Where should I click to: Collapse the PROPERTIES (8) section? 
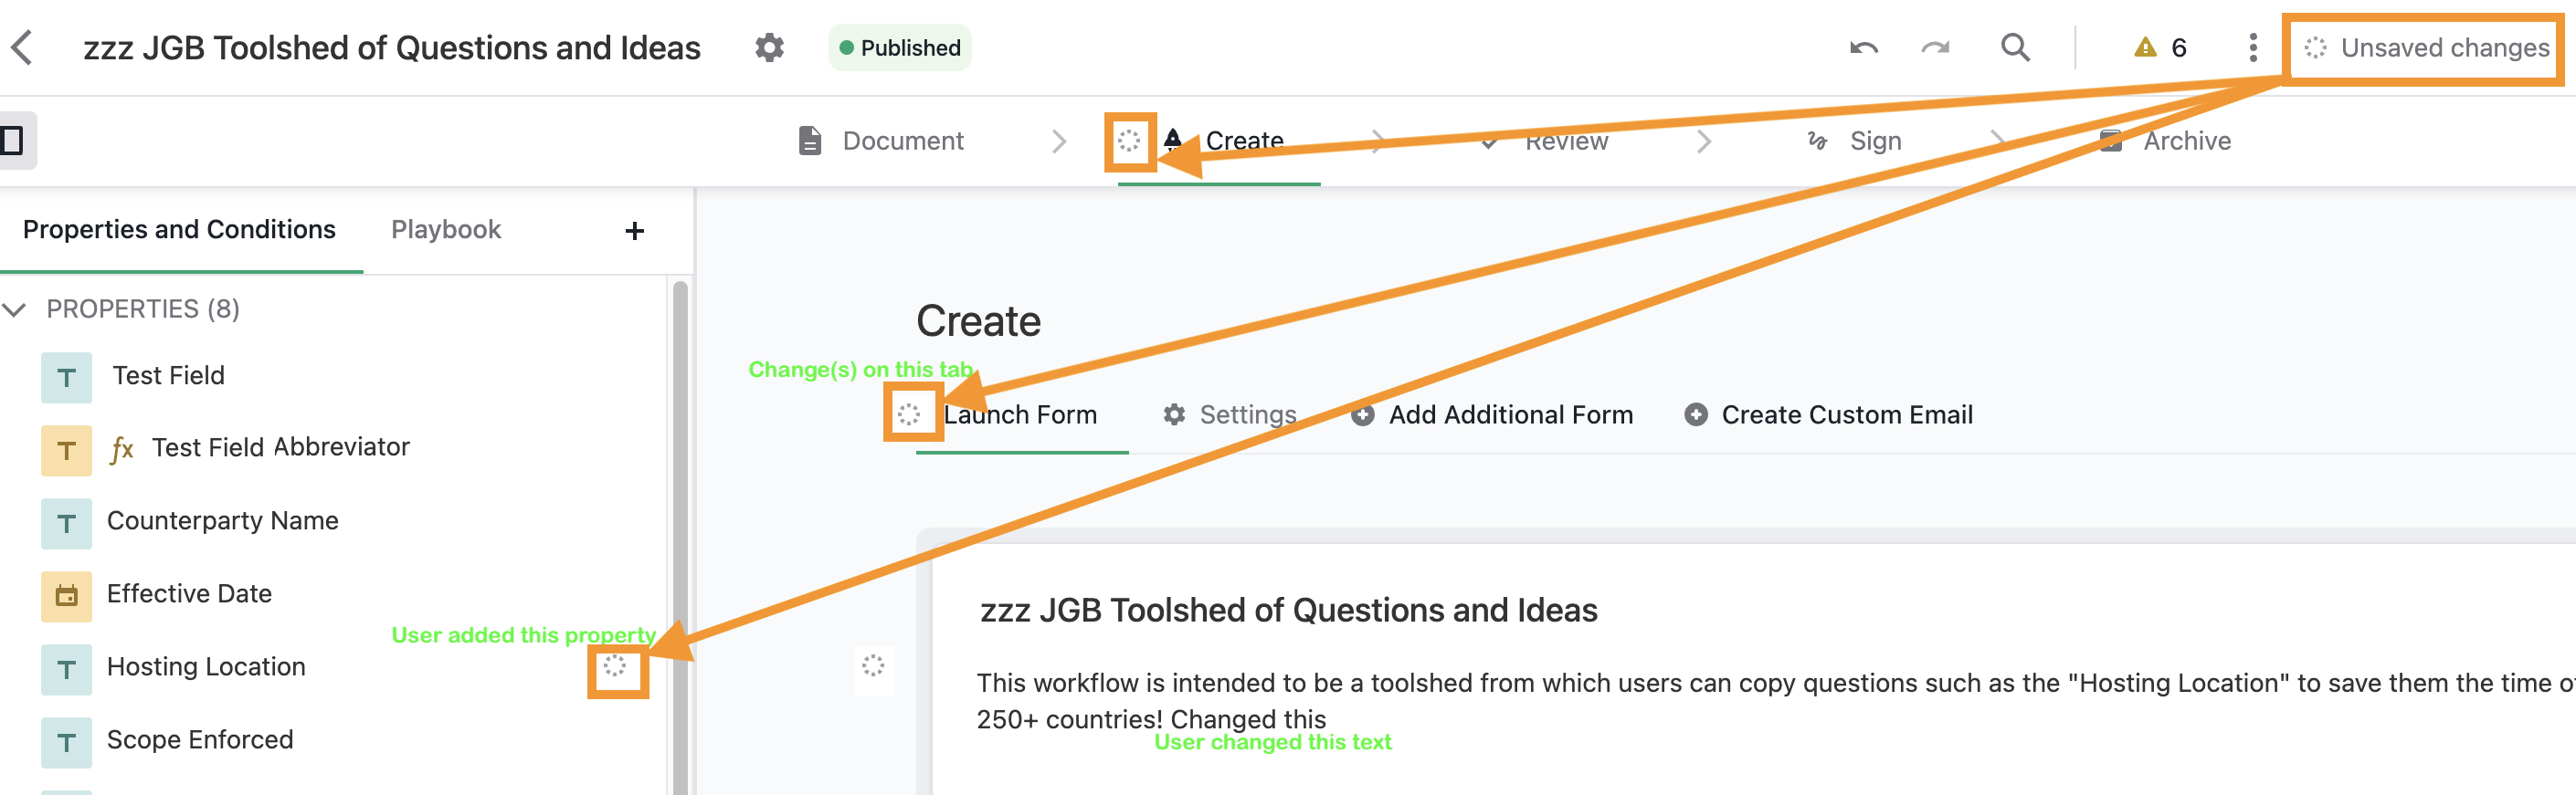pyautogui.click(x=14, y=309)
